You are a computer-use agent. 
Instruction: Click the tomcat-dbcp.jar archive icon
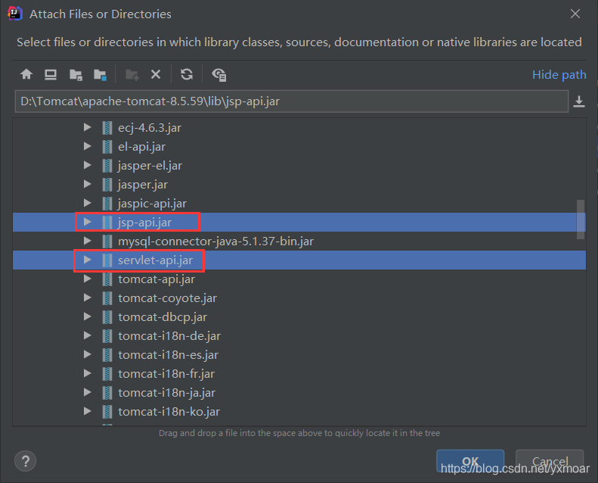pyautogui.click(x=107, y=317)
